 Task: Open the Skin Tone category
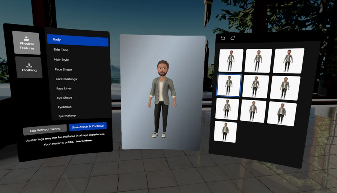[x=61, y=50]
